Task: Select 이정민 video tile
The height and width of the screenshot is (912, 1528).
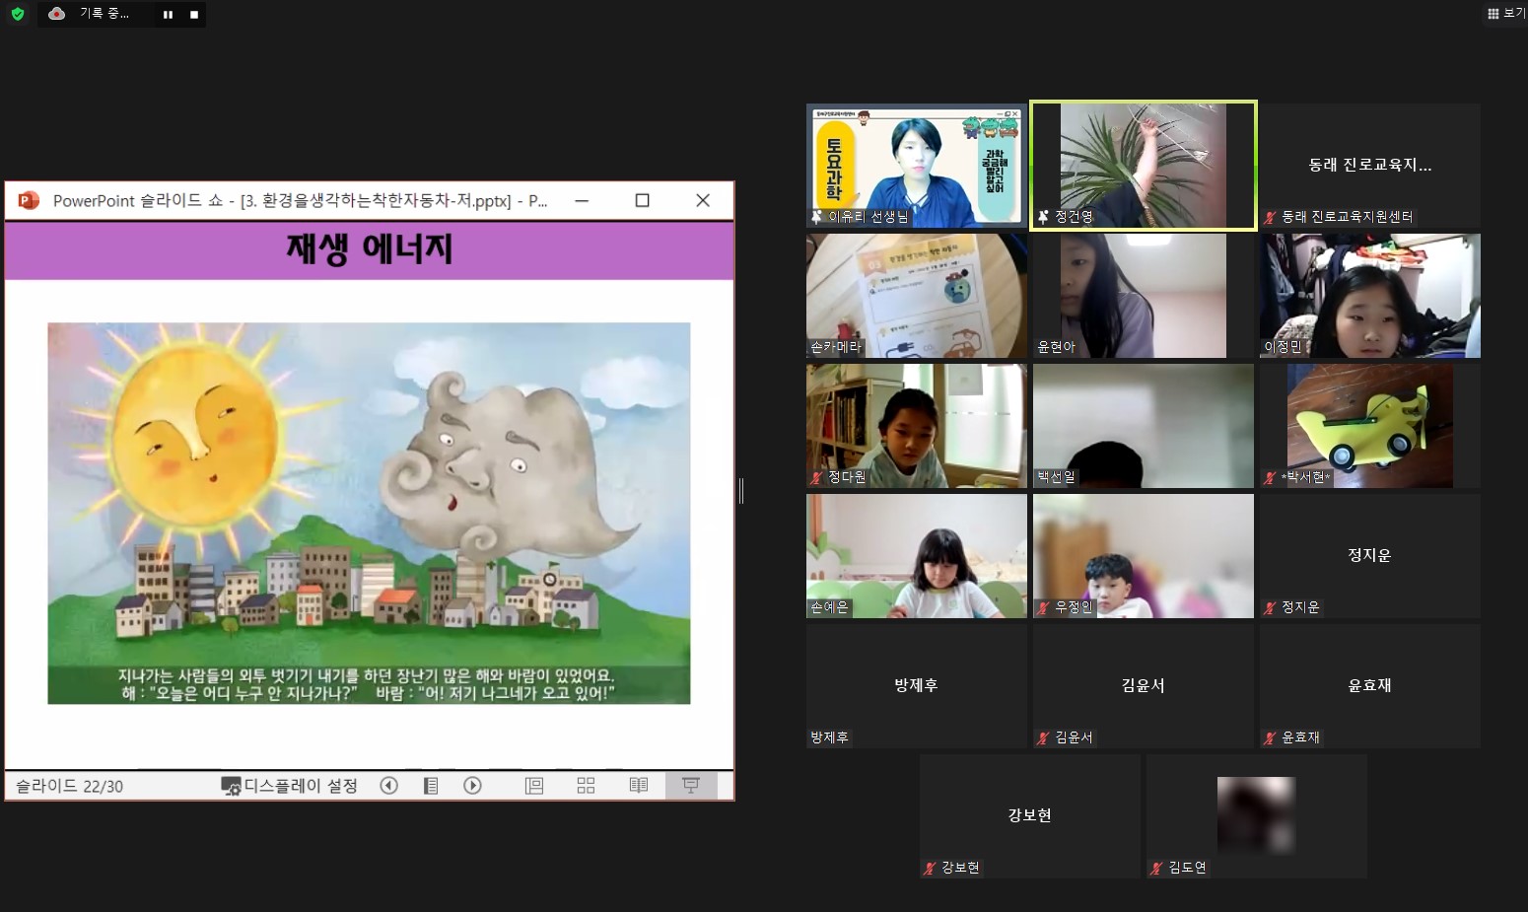Action: [1370, 296]
